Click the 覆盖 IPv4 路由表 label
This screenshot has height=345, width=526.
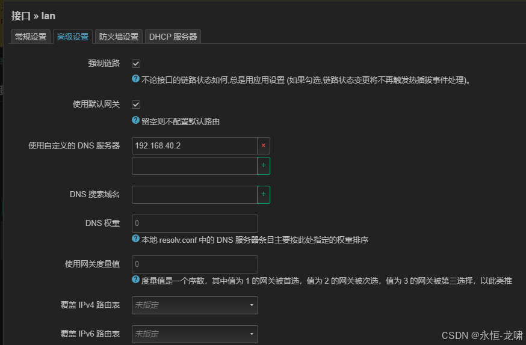click(x=90, y=305)
